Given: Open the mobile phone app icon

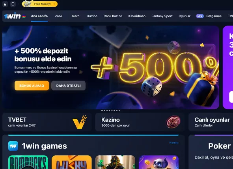Looking at the screenshot, I should pyautogui.click(x=13, y=4).
